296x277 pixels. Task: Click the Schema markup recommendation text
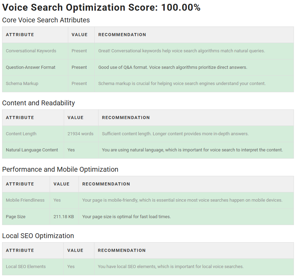182,84
